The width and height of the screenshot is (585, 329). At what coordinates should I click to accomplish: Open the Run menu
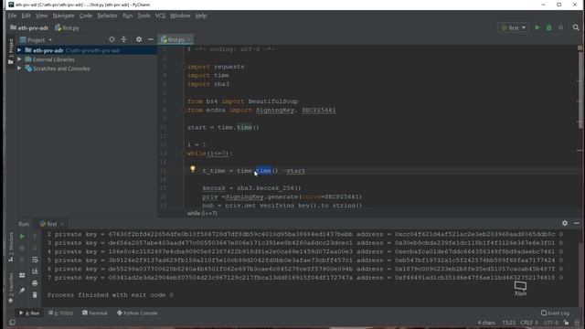(127, 16)
